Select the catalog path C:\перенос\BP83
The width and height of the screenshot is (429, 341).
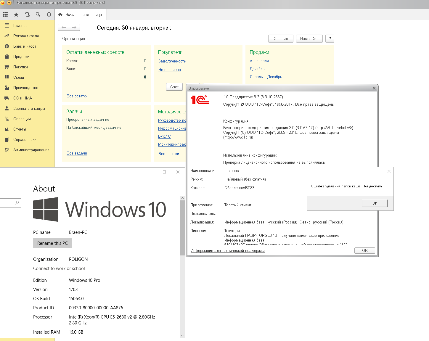(x=240, y=188)
